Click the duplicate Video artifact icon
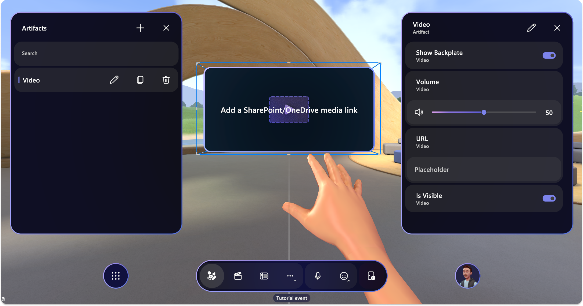The image size is (583, 306). pyautogui.click(x=140, y=80)
